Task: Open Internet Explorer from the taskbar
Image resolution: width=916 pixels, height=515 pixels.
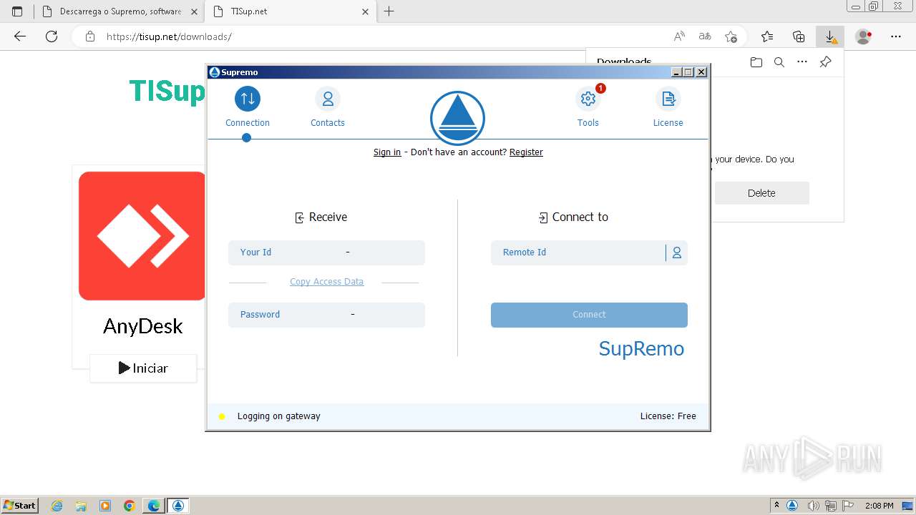Action: point(57,506)
